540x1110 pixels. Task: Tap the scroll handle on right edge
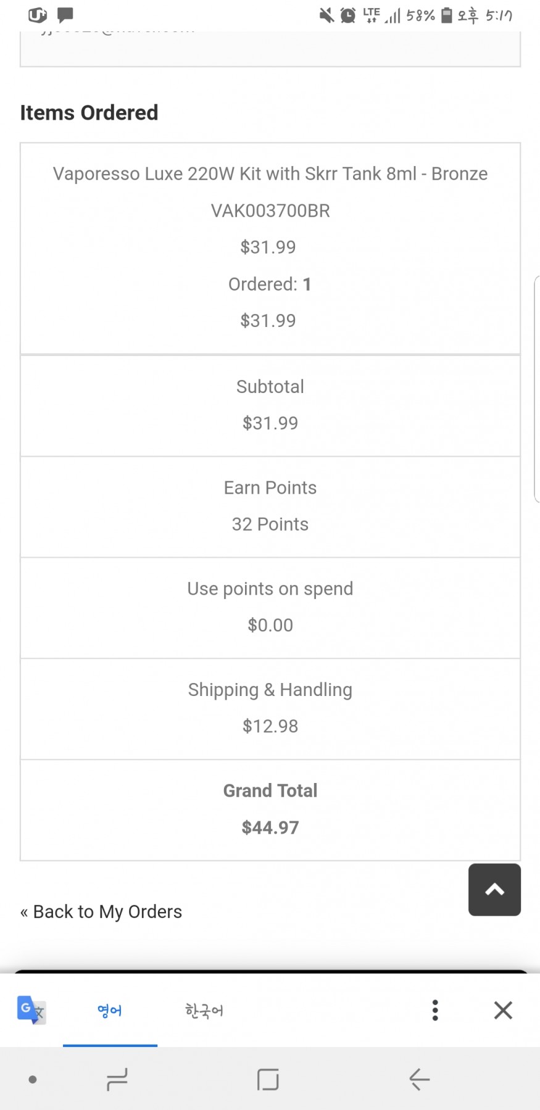(536, 389)
